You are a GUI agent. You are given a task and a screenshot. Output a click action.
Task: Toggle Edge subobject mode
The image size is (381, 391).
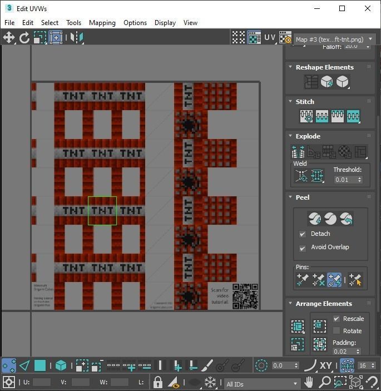pyautogui.click(x=24, y=366)
